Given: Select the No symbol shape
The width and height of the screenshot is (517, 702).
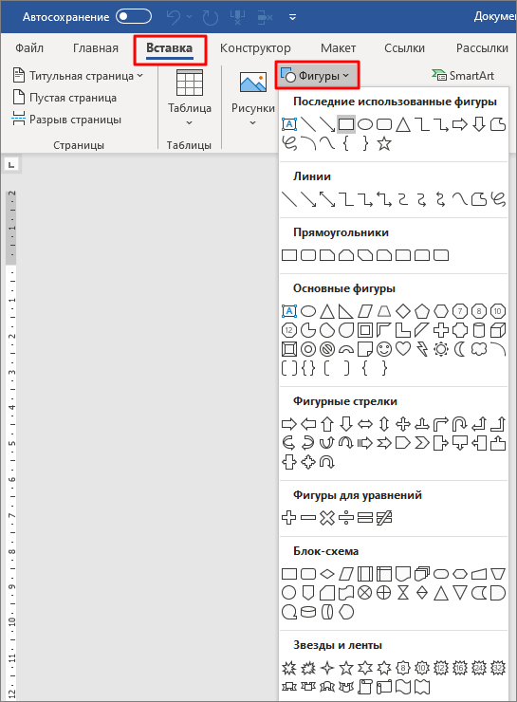Looking at the screenshot, I should point(327,349).
